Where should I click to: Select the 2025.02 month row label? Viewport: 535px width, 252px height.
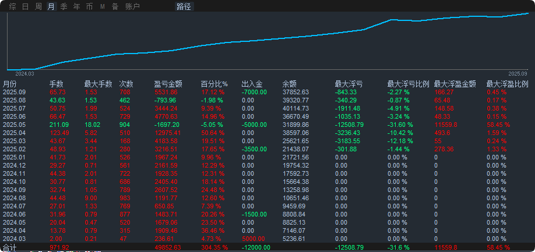coord(14,149)
